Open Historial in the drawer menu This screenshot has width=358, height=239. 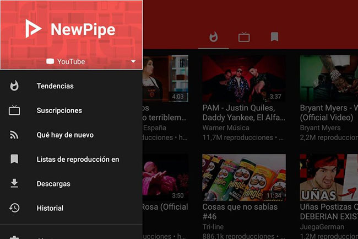click(71, 208)
